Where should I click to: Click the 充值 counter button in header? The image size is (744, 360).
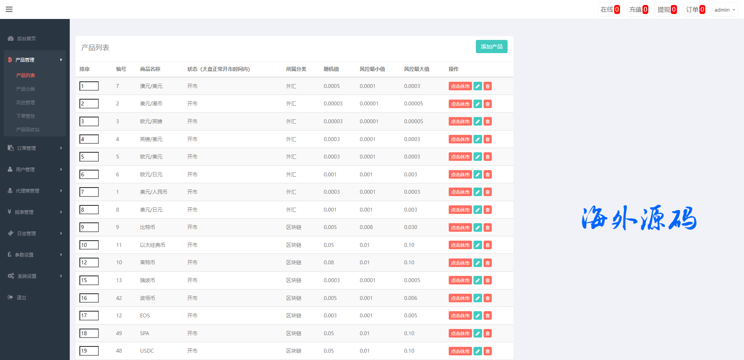[638, 10]
